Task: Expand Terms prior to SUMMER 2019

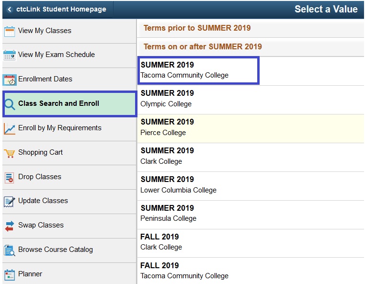Action: pyautogui.click(x=251, y=28)
